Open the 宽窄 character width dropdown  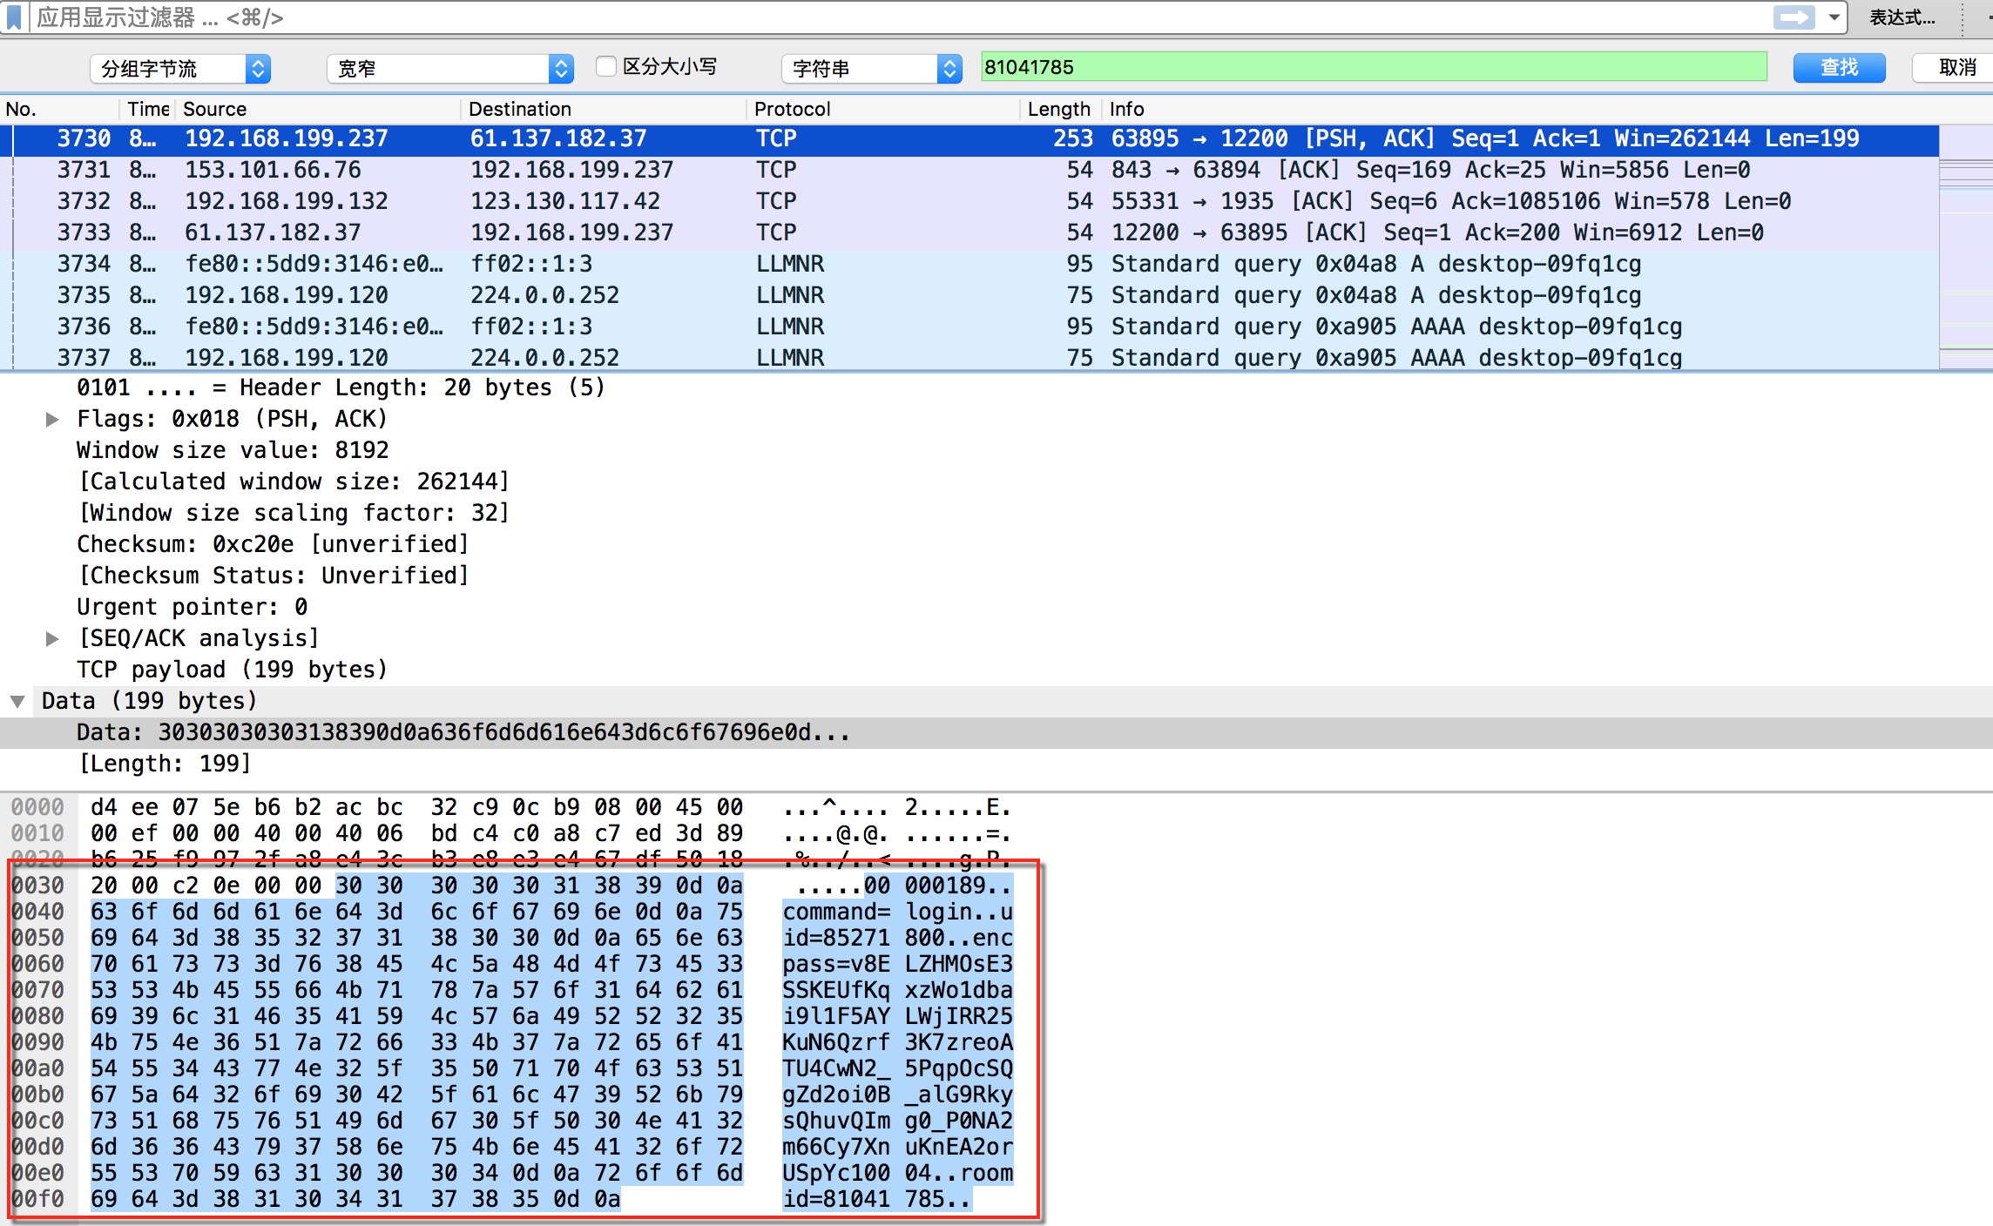click(450, 69)
